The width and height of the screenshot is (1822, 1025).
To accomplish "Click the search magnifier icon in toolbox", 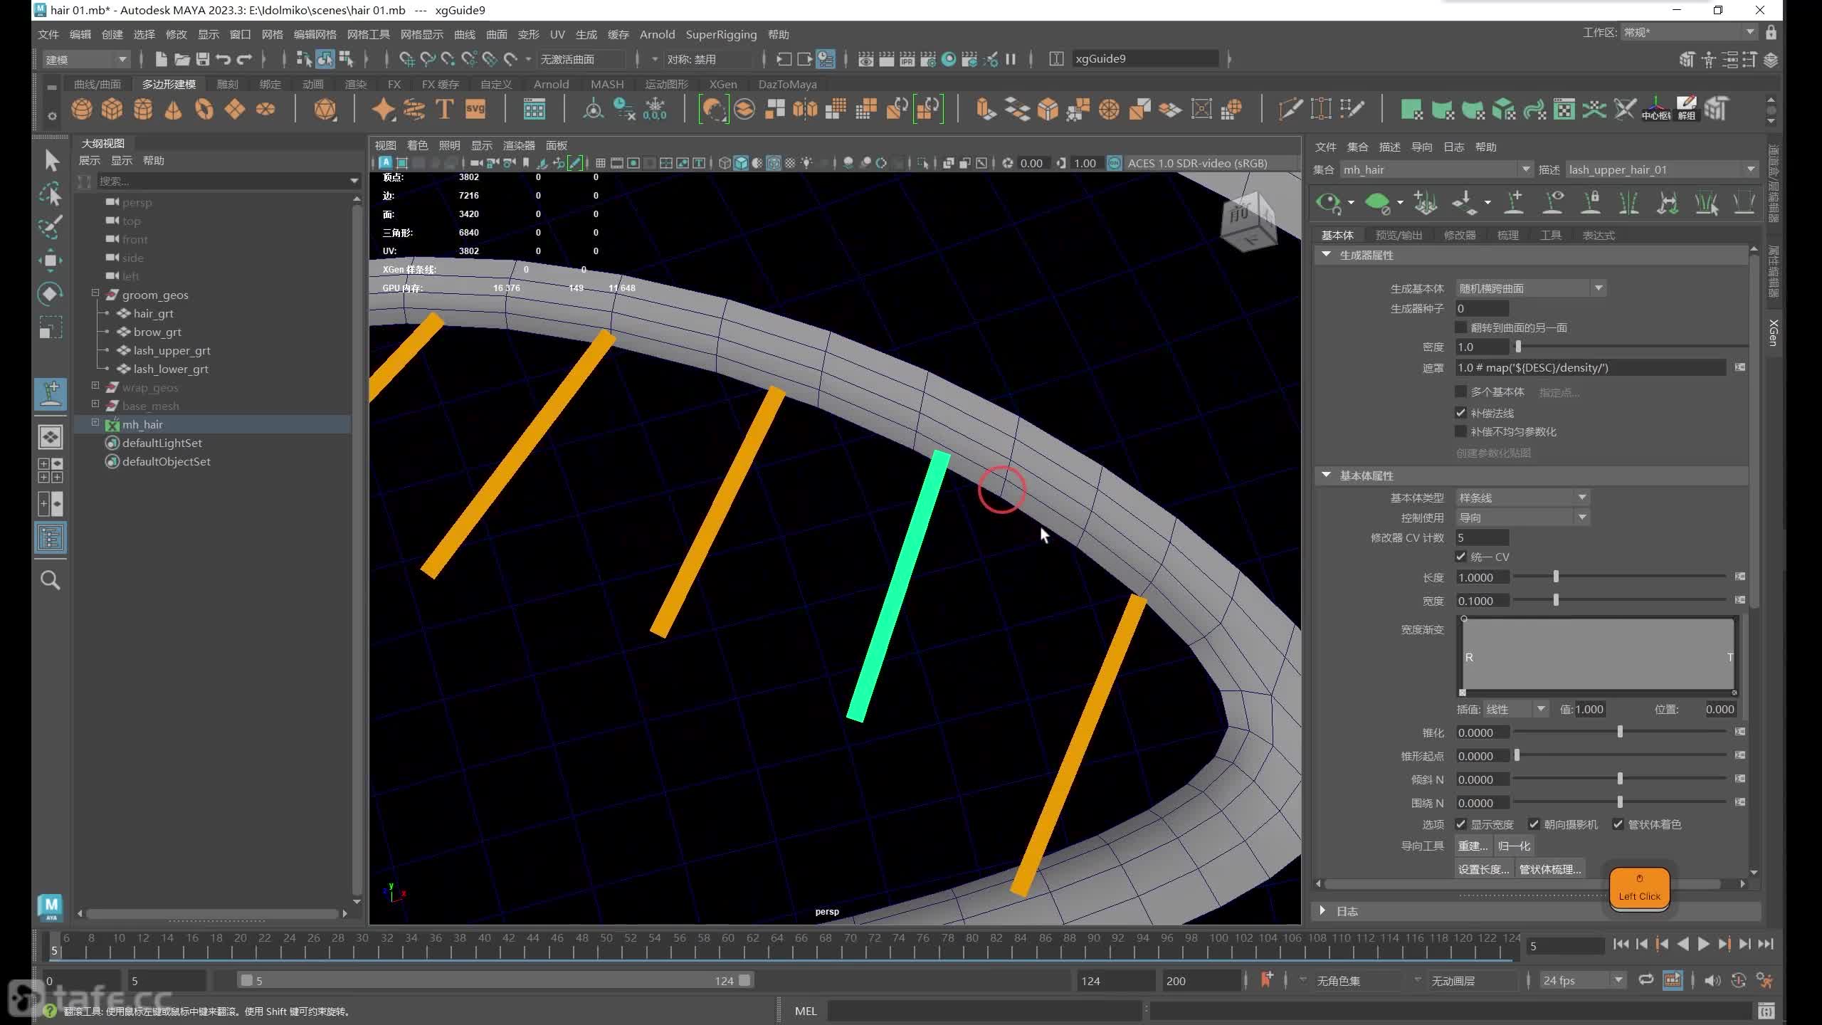I will click(x=51, y=580).
